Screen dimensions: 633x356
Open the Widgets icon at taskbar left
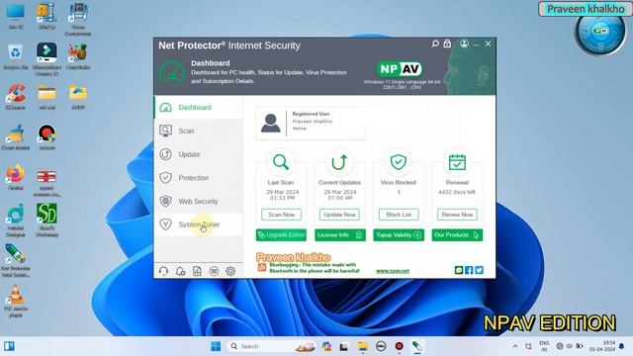[x=9, y=346]
